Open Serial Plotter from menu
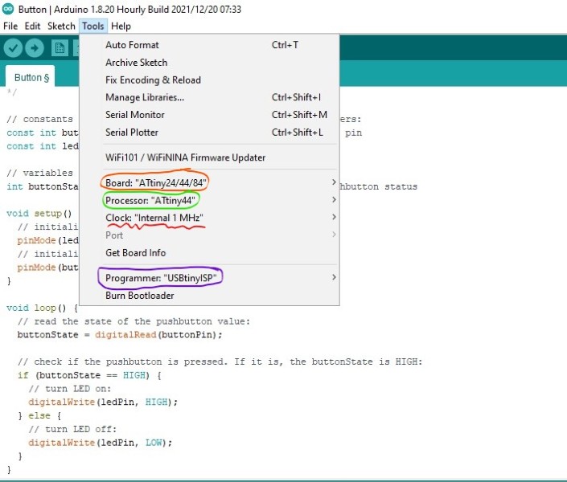The height and width of the screenshot is (482, 567). pos(209,133)
